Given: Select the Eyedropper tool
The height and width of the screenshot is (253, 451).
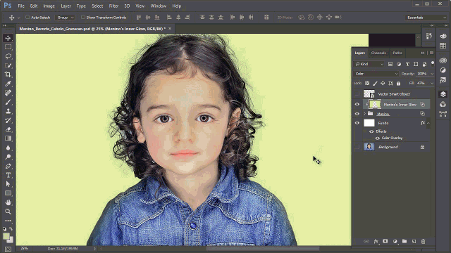Looking at the screenshot, I should (8, 84).
